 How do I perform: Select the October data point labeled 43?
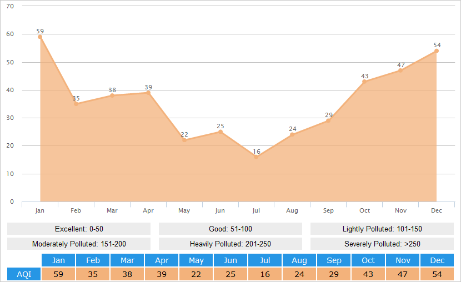pyautogui.click(x=364, y=82)
